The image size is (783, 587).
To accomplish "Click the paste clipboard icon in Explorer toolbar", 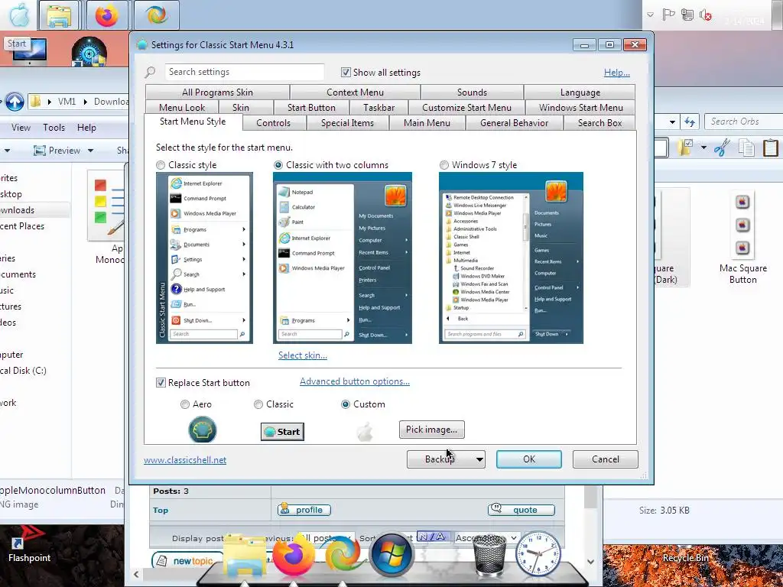I will tap(771, 148).
